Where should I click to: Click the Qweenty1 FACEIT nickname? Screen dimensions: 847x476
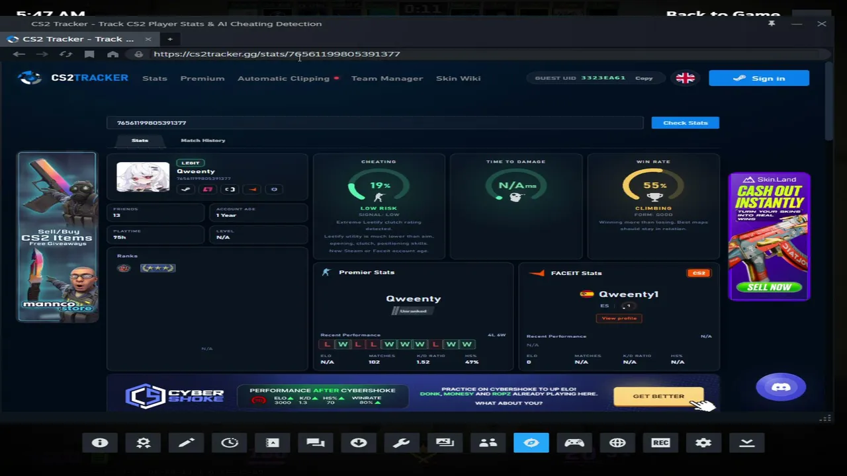click(629, 294)
